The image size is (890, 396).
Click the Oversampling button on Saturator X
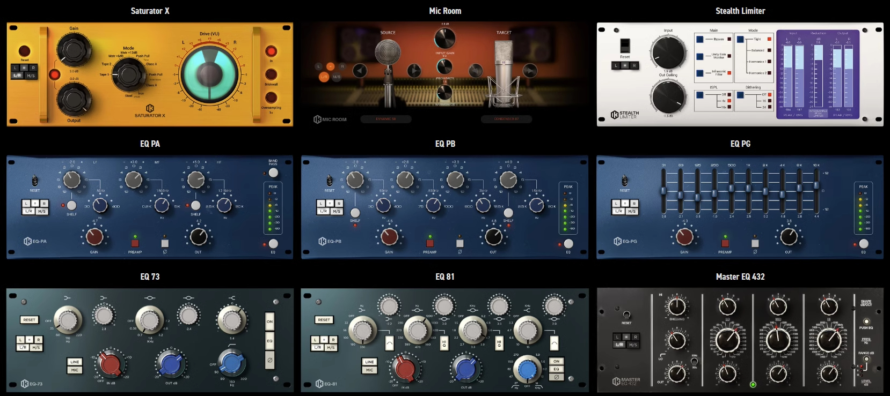[x=271, y=98]
